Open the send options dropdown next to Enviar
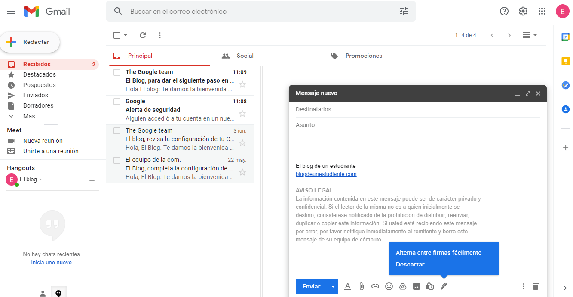Viewport: 573px width, 297px height. [332, 286]
